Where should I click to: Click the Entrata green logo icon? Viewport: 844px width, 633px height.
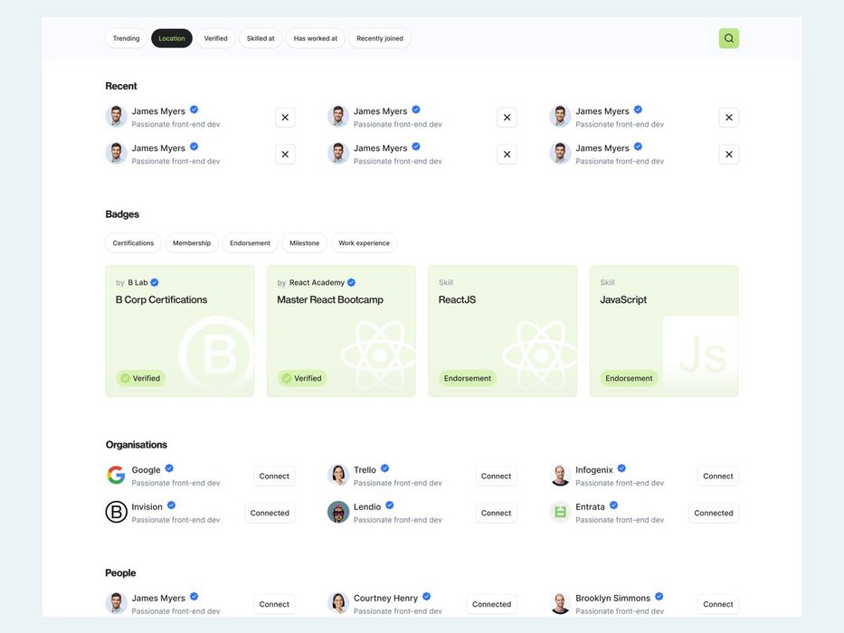tap(560, 513)
